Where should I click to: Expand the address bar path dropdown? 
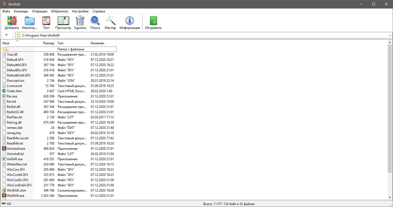click(x=390, y=36)
